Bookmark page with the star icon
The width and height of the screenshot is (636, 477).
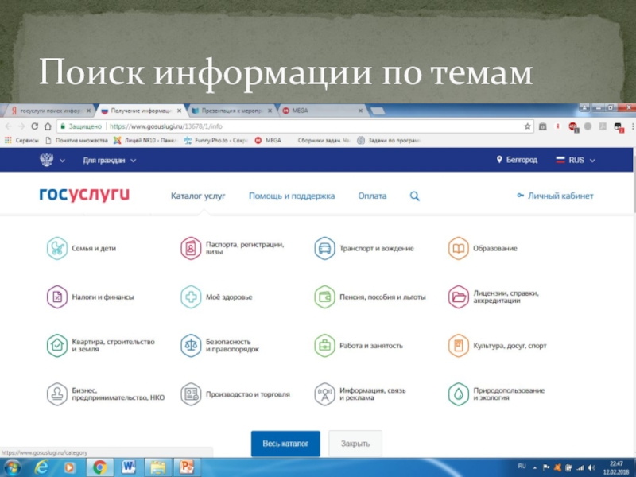(x=527, y=126)
